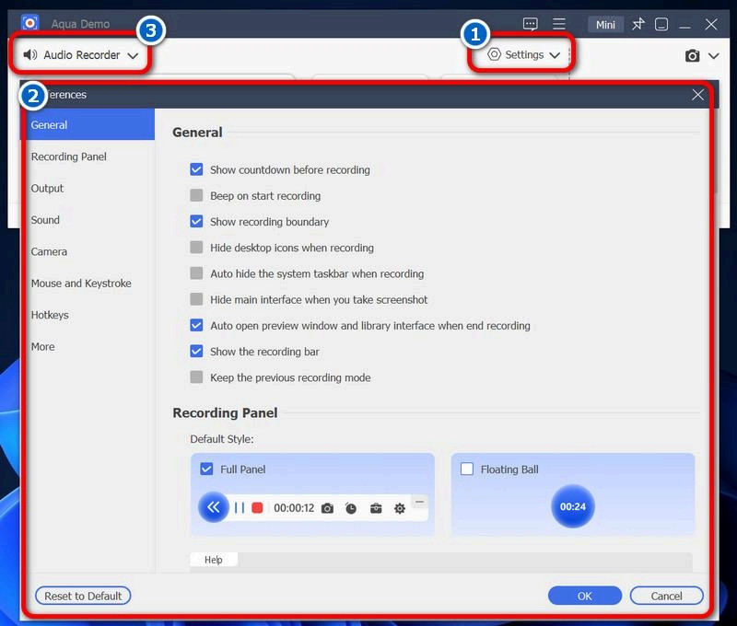The image size is (737, 626).
Task: Open the hamburger menu in title bar
Action: 559,24
